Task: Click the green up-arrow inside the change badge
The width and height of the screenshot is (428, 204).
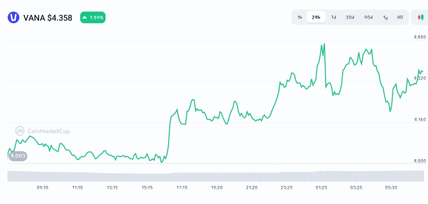Action: point(84,17)
